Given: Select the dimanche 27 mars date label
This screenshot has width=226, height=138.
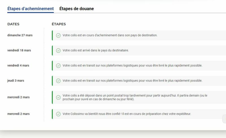Looking at the screenshot, I should pos(20,35).
